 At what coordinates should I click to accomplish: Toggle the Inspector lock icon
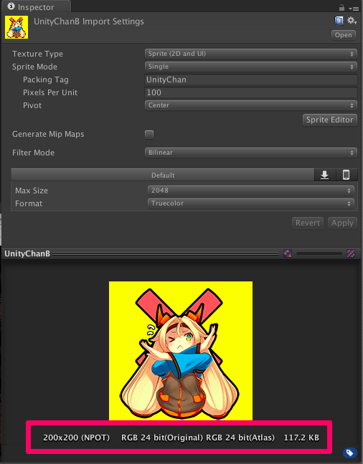(341, 7)
